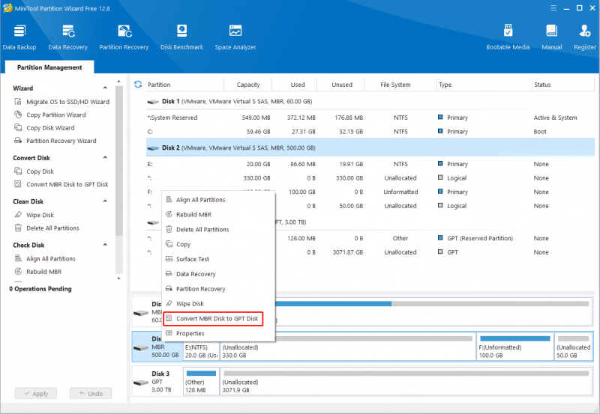This screenshot has height=414, width=600.
Task: Collapse the Check Disk section
Action: (x=105, y=245)
